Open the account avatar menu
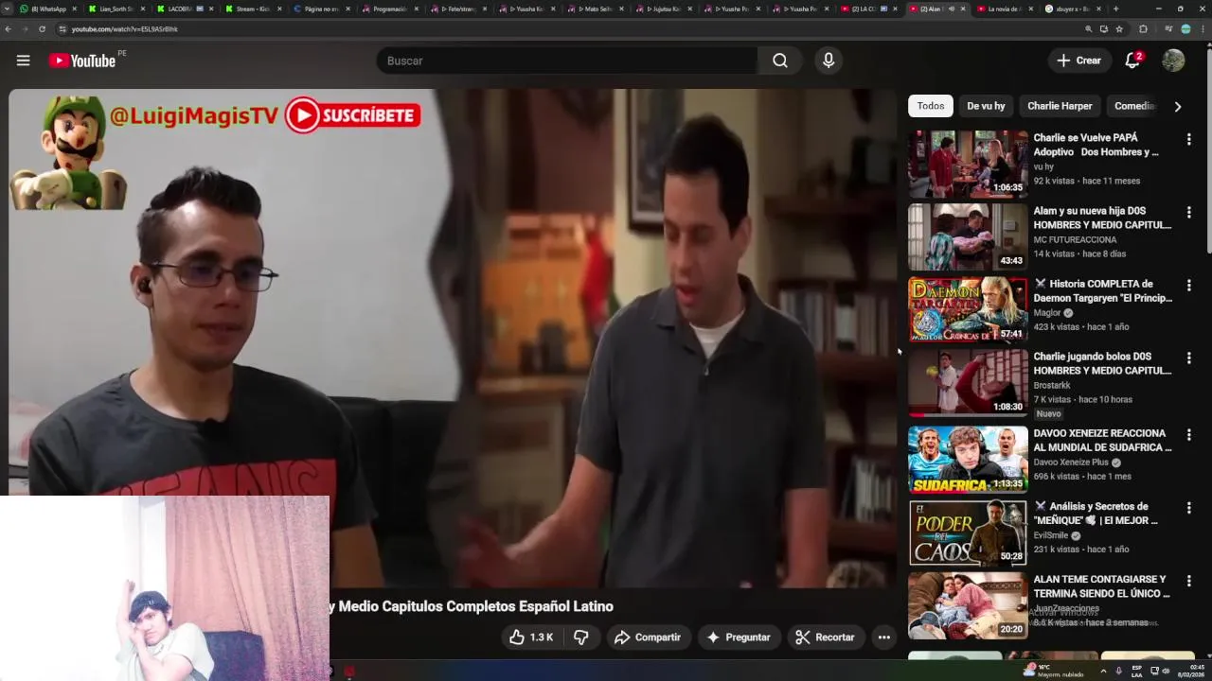This screenshot has height=681, width=1212. (x=1173, y=61)
